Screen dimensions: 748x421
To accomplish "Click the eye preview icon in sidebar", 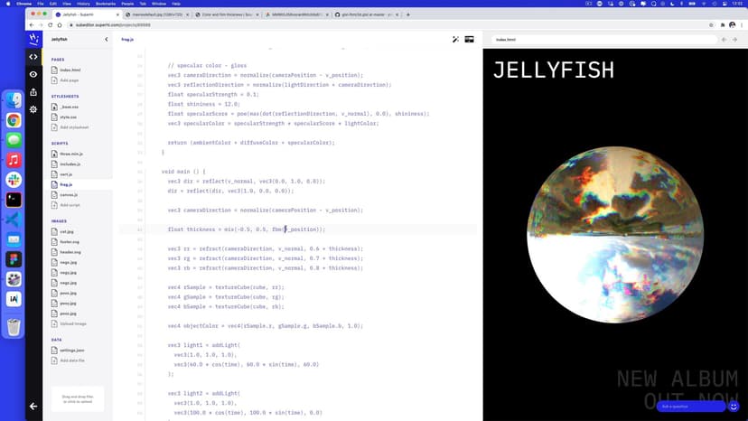I will click(33, 74).
